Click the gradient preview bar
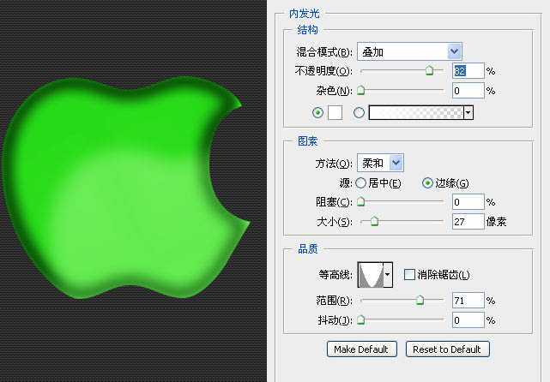This screenshot has width=550, height=382. point(416,113)
